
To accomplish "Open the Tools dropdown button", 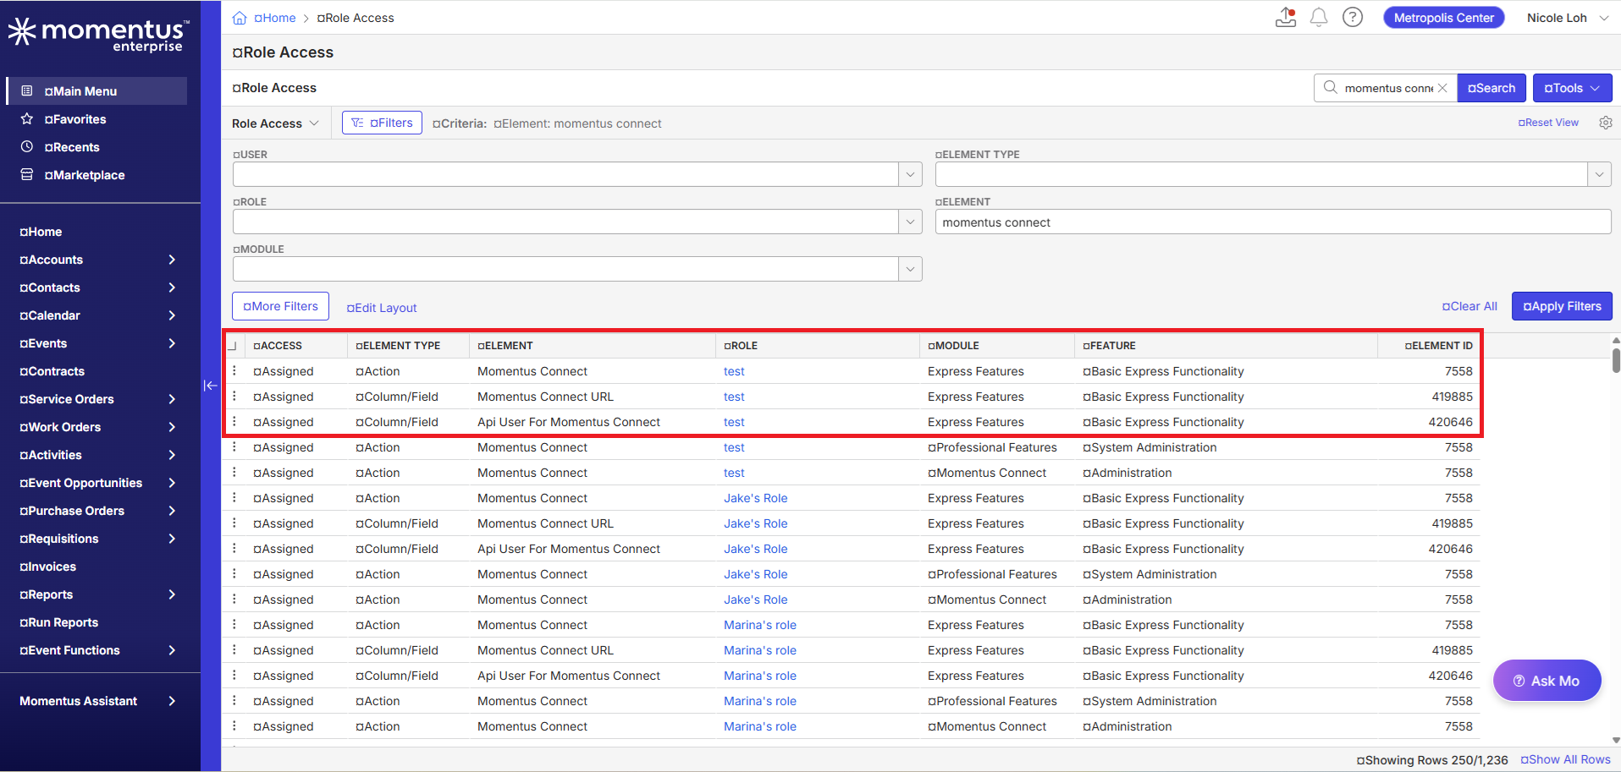I will point(1572,88).
